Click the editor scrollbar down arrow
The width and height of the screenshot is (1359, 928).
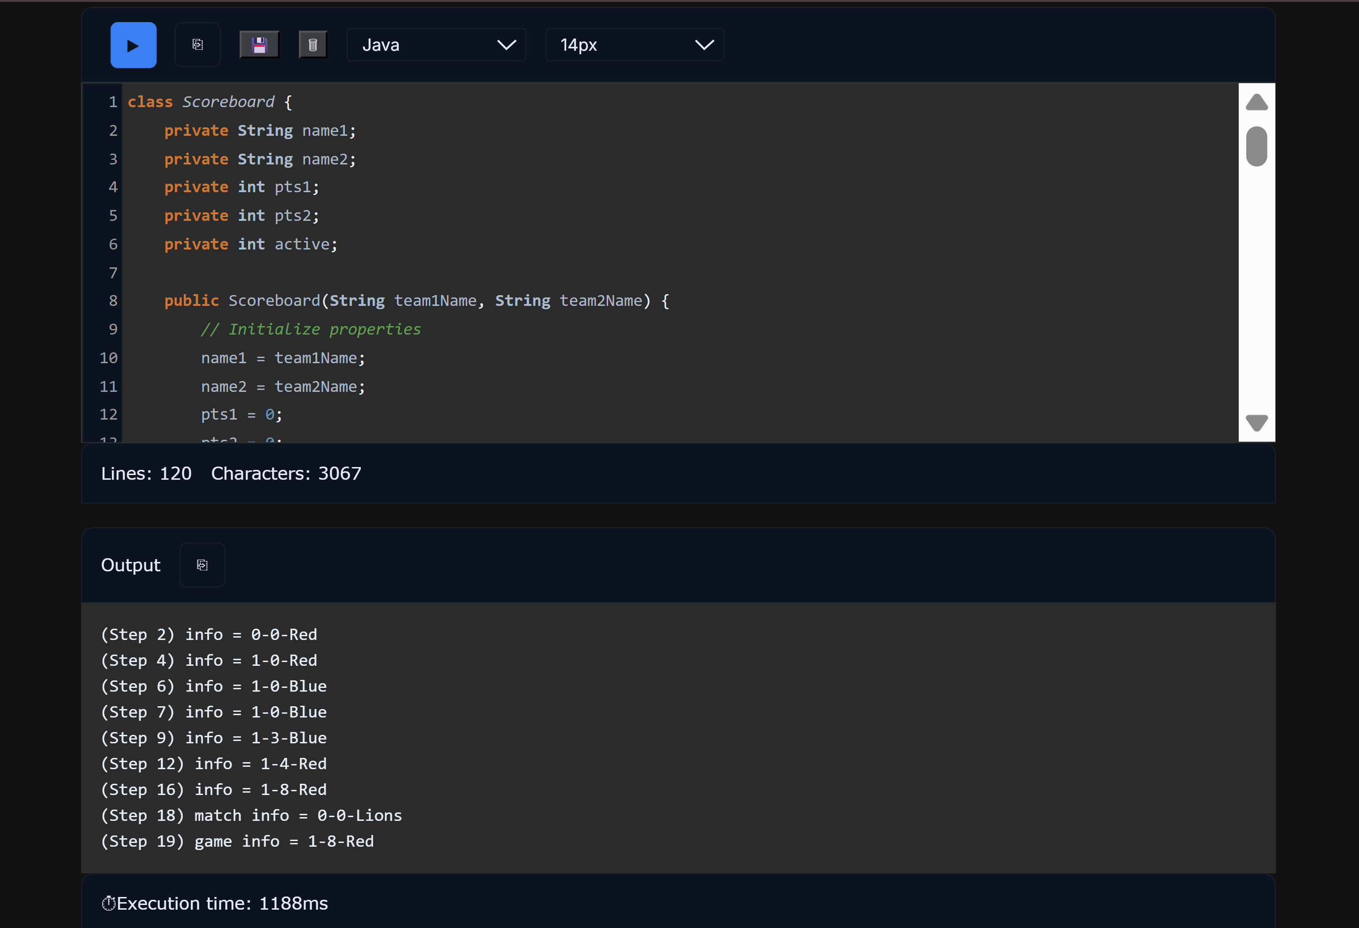[x=1256, y=422]
